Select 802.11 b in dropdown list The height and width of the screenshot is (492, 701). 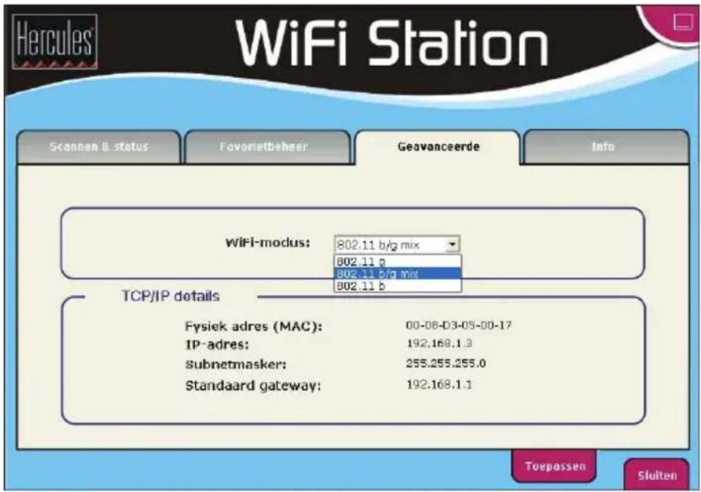click(398, 286)
